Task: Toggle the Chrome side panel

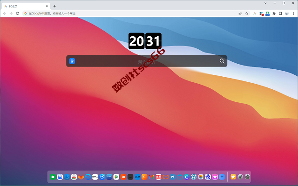Action: point(280,13)
